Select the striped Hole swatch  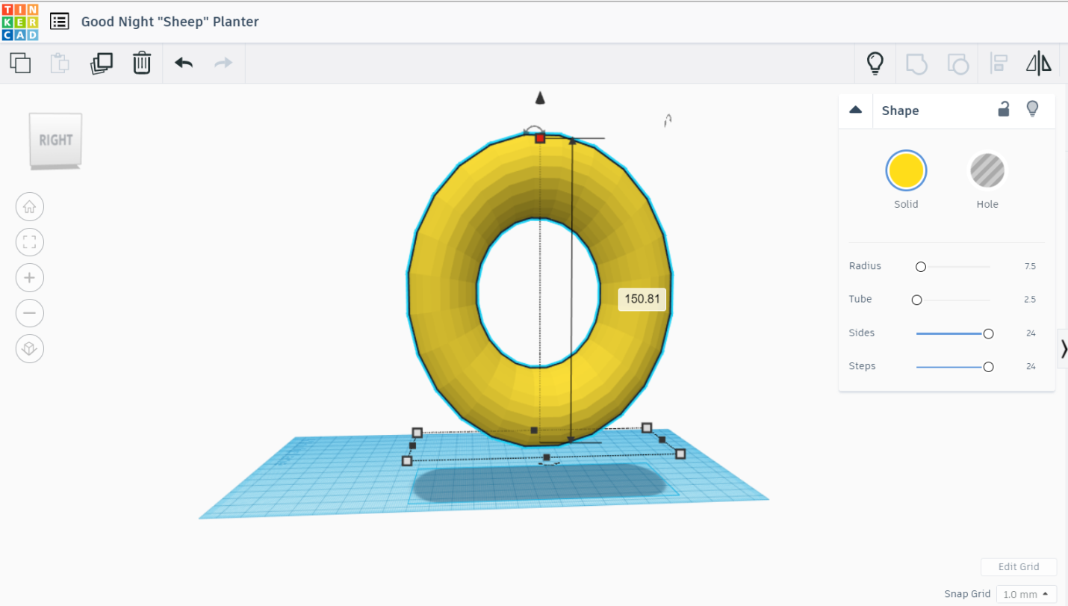point(987,170)
